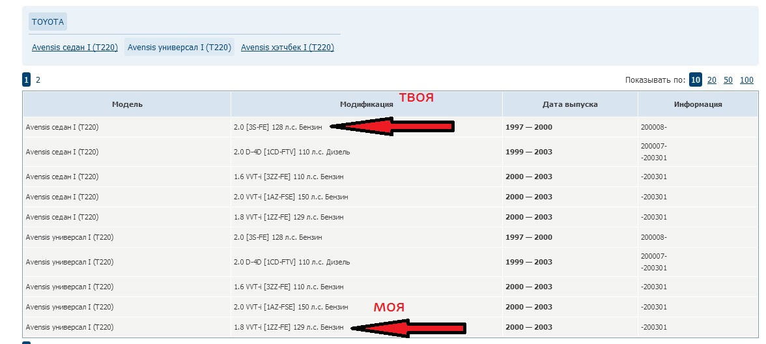The height and width of the screenshot is (344, 766).
Task: Click the Дата выпуска column header
Action: [x=569, y=104]
